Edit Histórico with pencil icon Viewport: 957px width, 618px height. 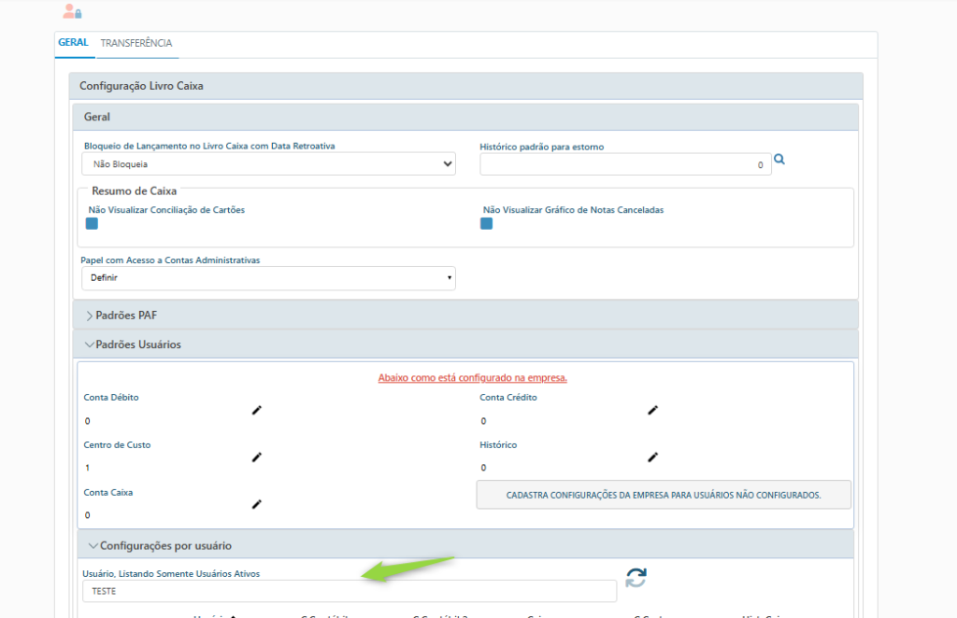(x=652, y=457)
